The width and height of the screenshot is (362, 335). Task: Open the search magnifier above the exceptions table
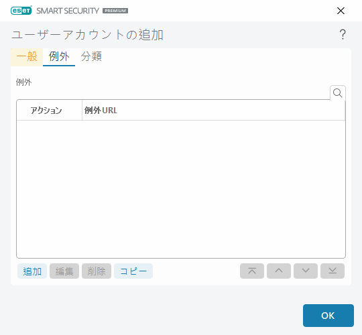pos(337,93)
